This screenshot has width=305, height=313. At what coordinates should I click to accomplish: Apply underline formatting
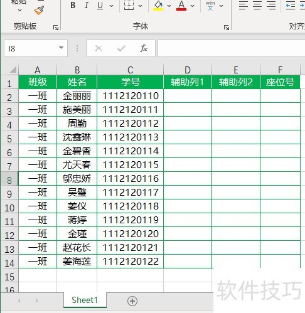tap(100, 6)
